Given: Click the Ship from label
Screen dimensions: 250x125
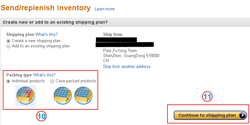Looking at the screenshot, I should pos(112,34).
